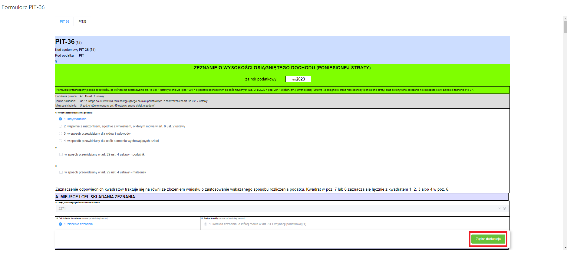
Task: Tick art. 29 ust. 4 podatnik checkbox
Action: (x=61, y=154)
